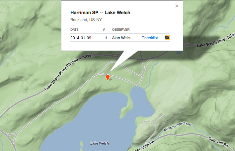The image size is (235, 151).
Task: Click the DATE column header
Action: coord(74,29)
